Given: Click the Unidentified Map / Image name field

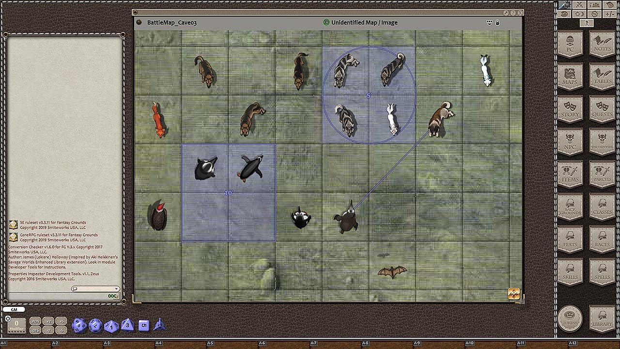Looking at the screenshot, I should point(364,22).
